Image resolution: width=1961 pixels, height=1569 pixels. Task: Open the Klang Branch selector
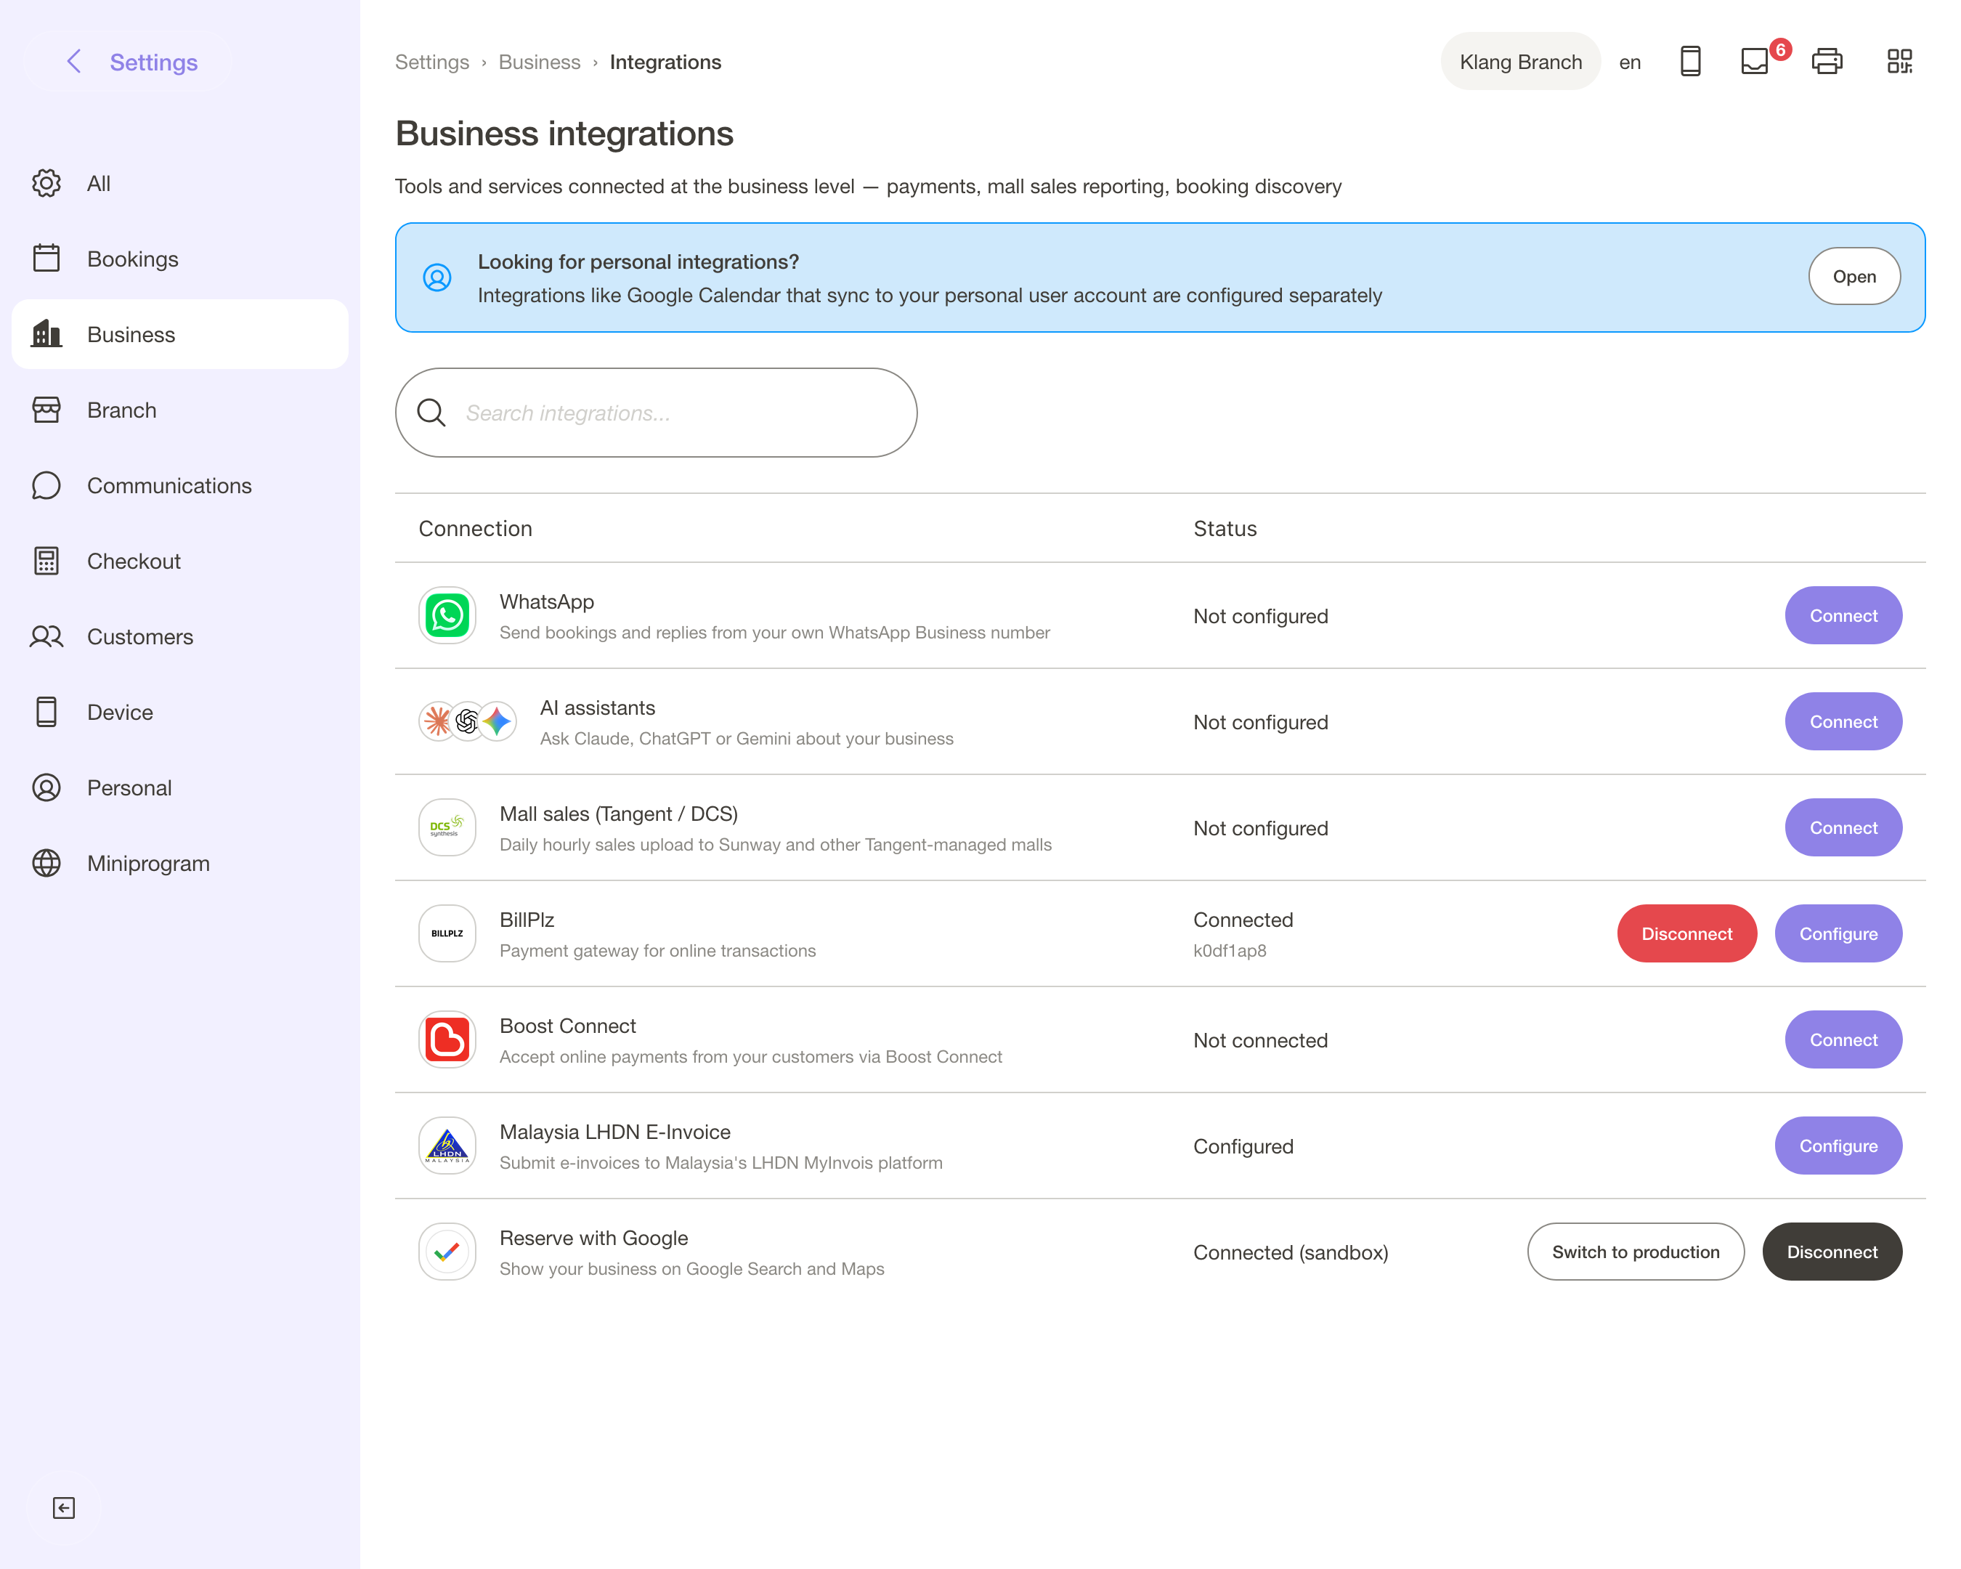tap(1521, 62)
